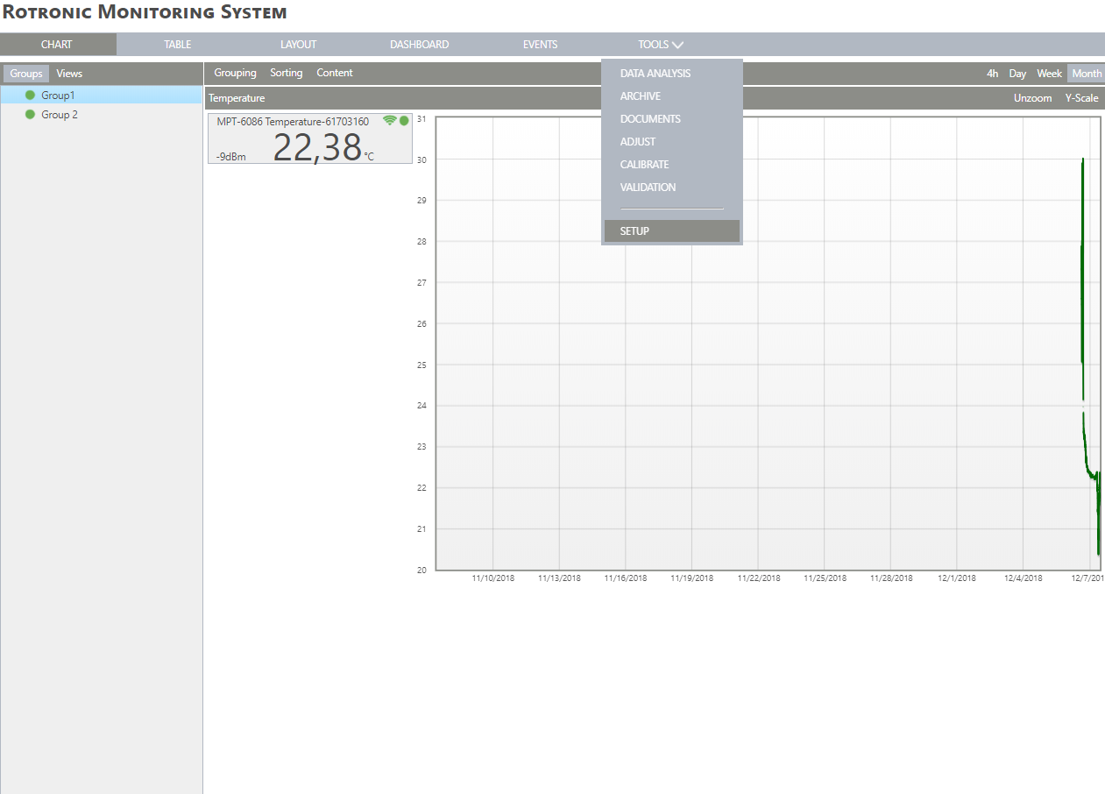The image size is (1105, 794).
Task: Set chart range to Day
Action: point(1017,74)
